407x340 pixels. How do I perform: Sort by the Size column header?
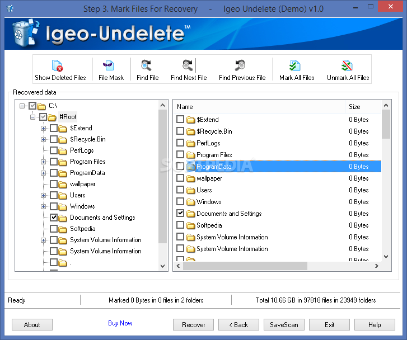pos(363,107)
